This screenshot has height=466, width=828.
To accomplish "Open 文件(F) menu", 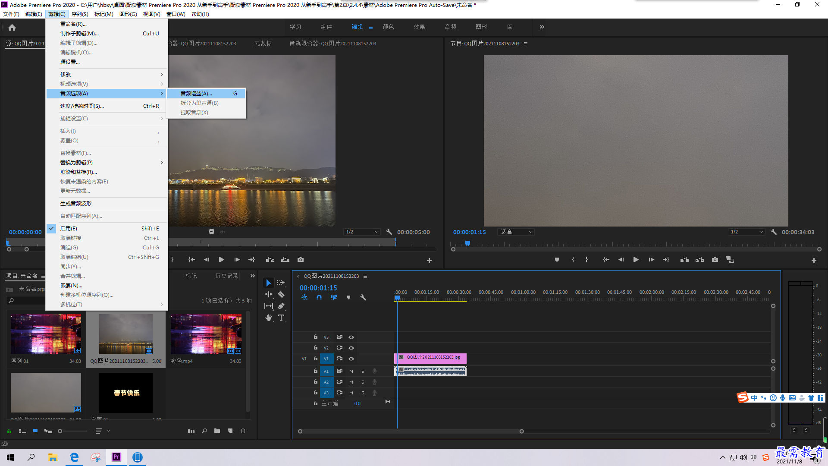I will (11, 14).
